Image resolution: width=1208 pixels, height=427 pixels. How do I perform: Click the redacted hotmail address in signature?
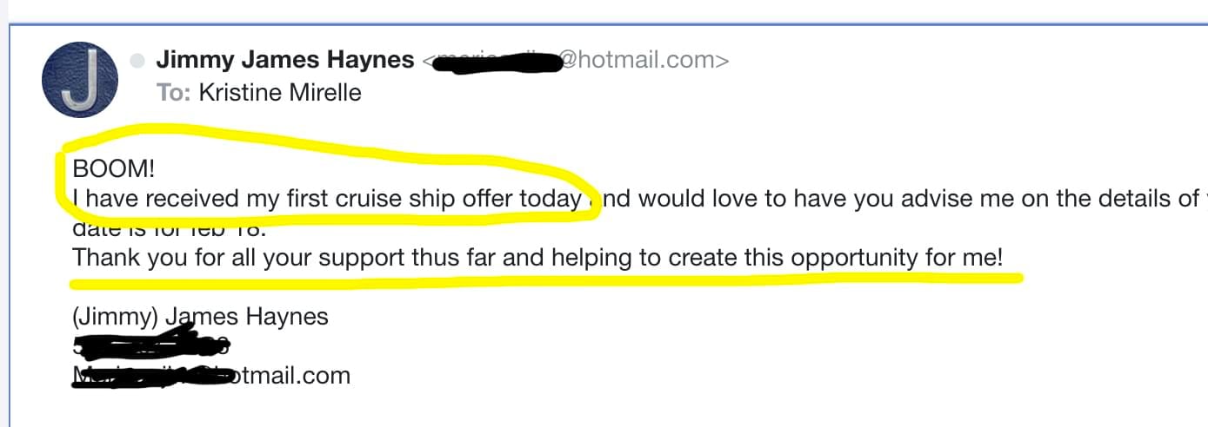(209, 376)
